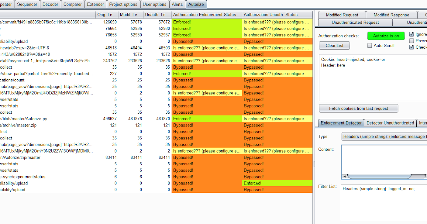Open the Modified Request tab
The width and height of the screenshot is (427, 224).
pos(341,15)
